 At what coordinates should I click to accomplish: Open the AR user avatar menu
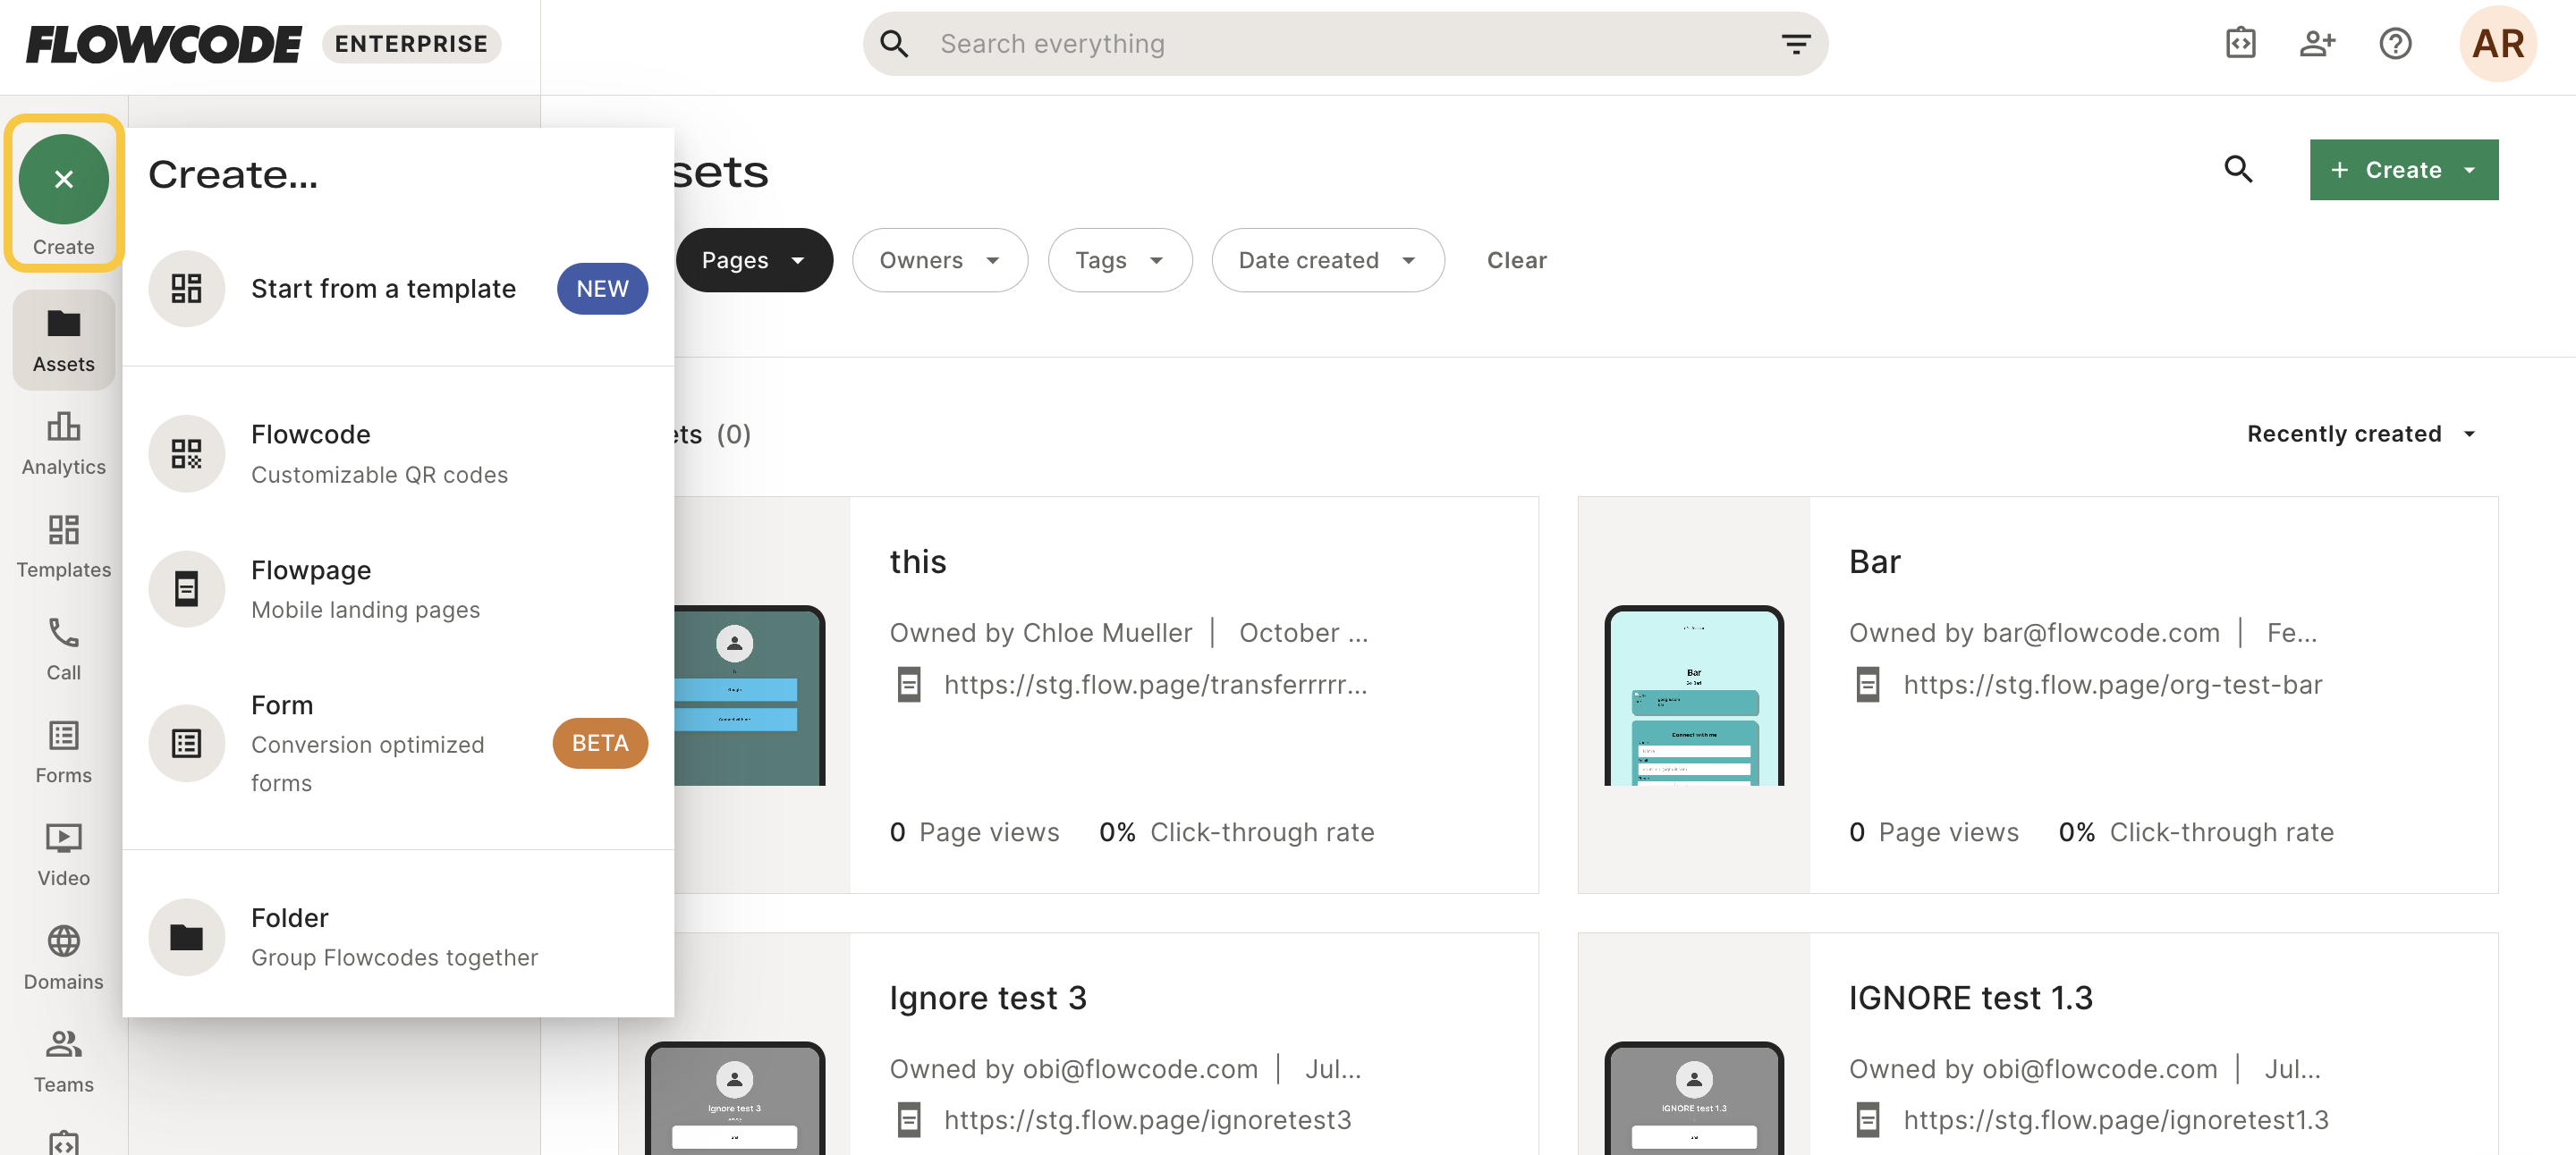tap(2497, 44)
